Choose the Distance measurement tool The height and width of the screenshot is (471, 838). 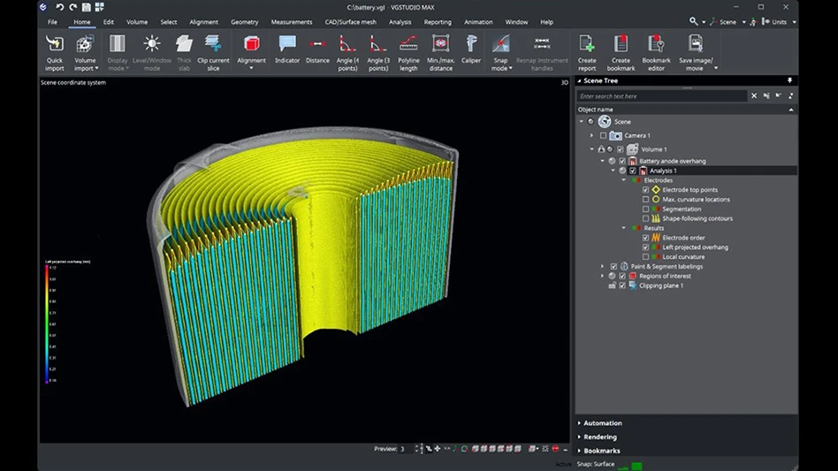pyautogui.click(x=317, y=44)
